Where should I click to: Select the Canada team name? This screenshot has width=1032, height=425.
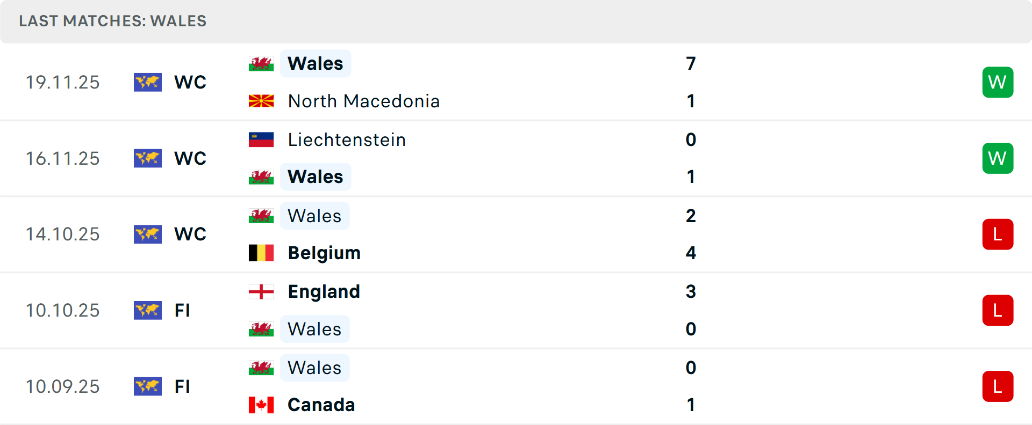[321, 405]
